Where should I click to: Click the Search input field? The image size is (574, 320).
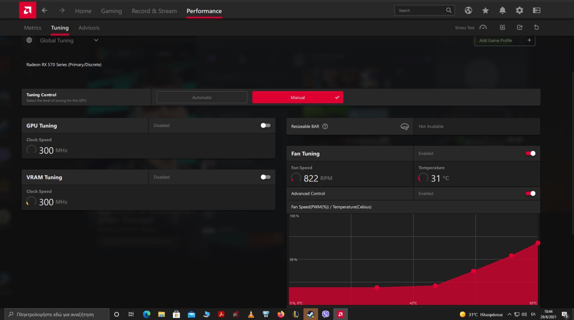pyautogui.click(x=420, y=10)
